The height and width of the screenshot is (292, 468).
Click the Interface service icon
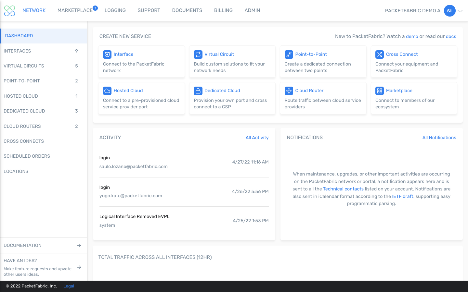click(x=107, y=55)
